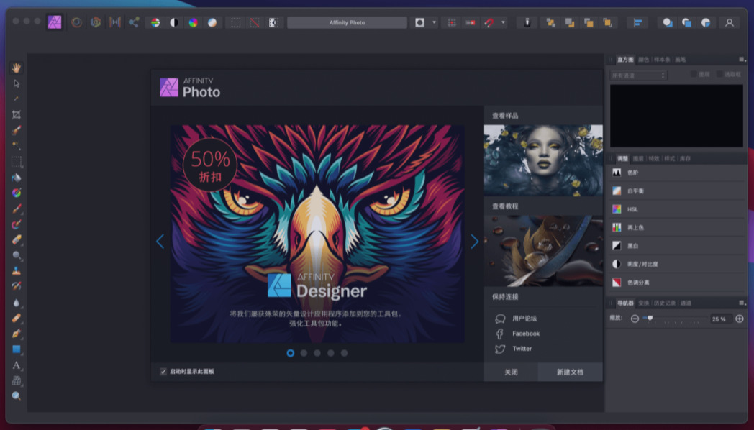This screenshot has width=754, height=430.
Task: Open the '查看样品' sample thumbnail
Action: tap(543, 160)
